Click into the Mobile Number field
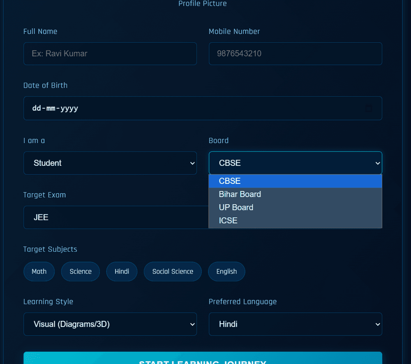 click(x=295, y=53)
